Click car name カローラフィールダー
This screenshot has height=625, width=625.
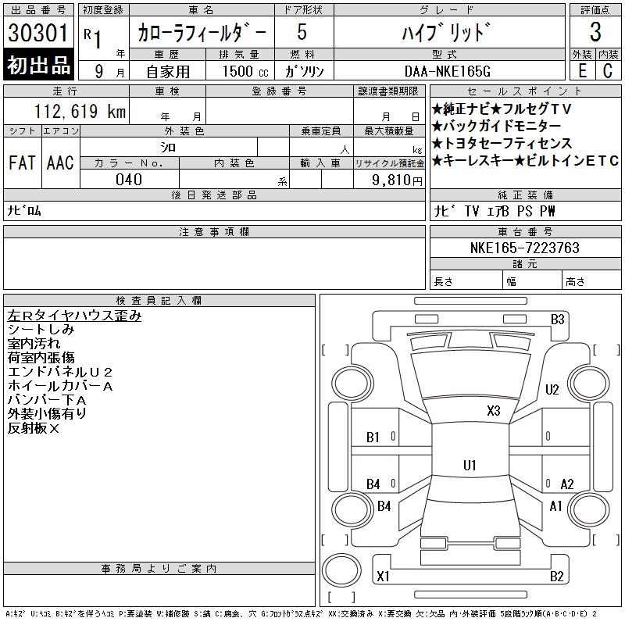(x=202, y=32)
